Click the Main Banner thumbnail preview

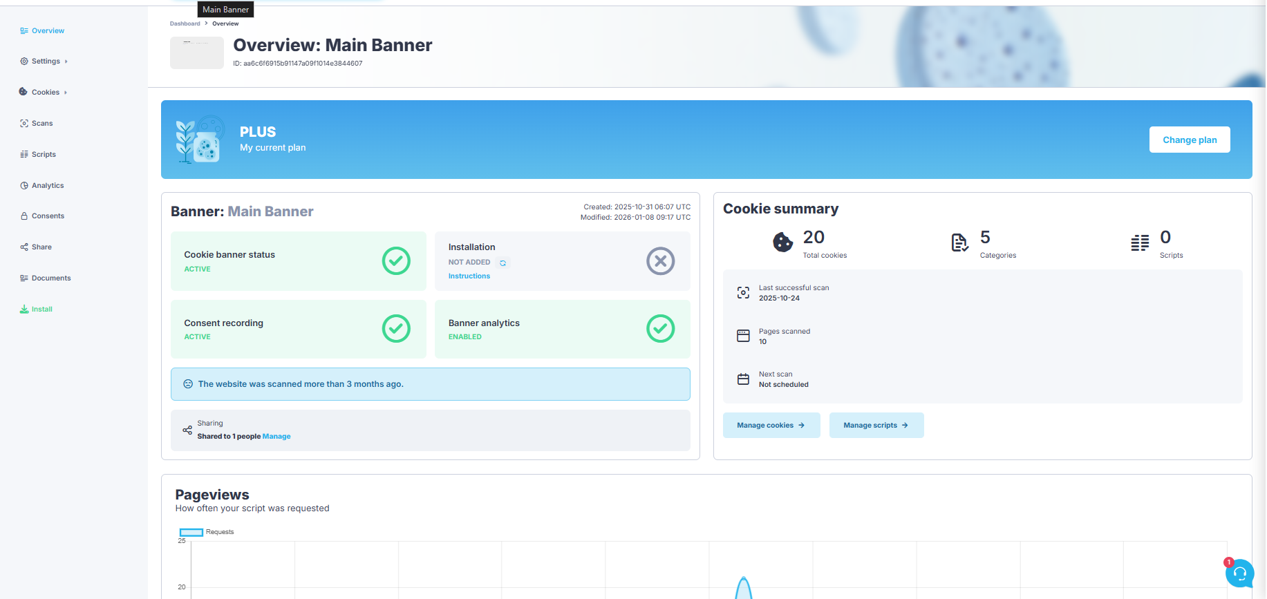click(x=197, y=53)
